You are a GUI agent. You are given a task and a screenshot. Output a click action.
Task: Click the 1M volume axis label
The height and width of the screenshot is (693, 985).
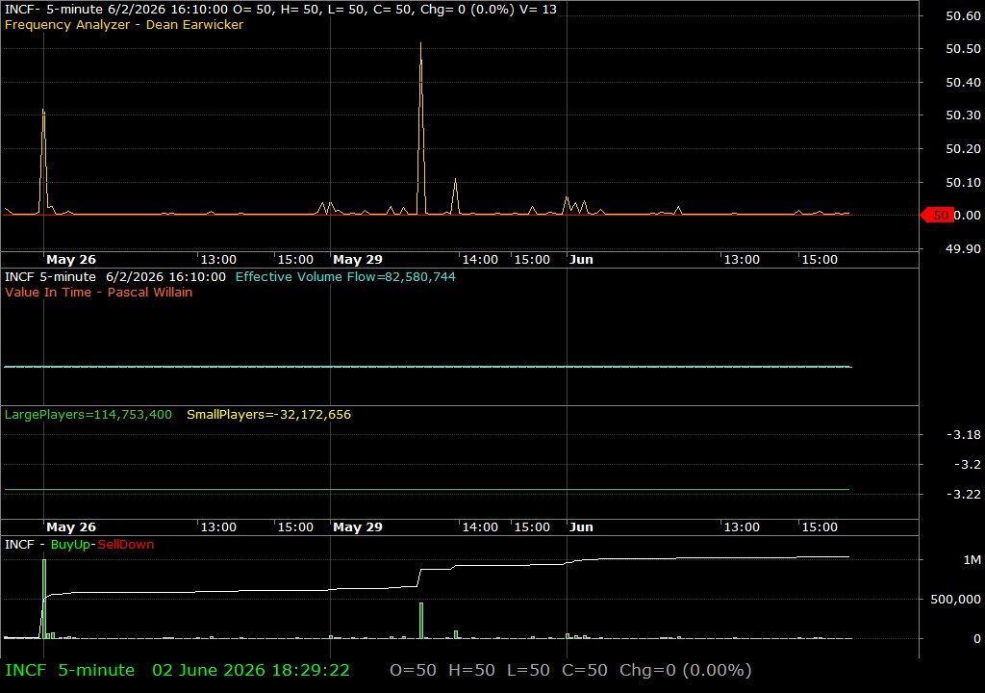pyautogui.click(x=972, y=560)
